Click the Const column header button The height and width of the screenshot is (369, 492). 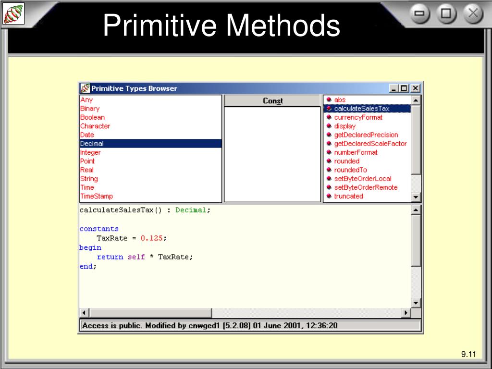point(272,101)
